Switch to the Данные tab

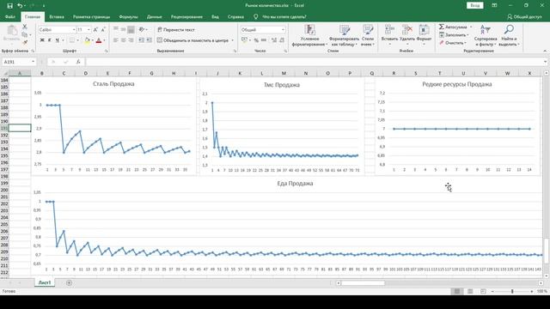(x=155, y=16)
